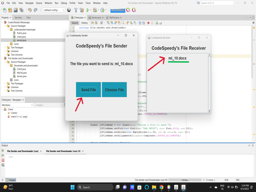Open Chrome from the taskbar

click(161, 187)
